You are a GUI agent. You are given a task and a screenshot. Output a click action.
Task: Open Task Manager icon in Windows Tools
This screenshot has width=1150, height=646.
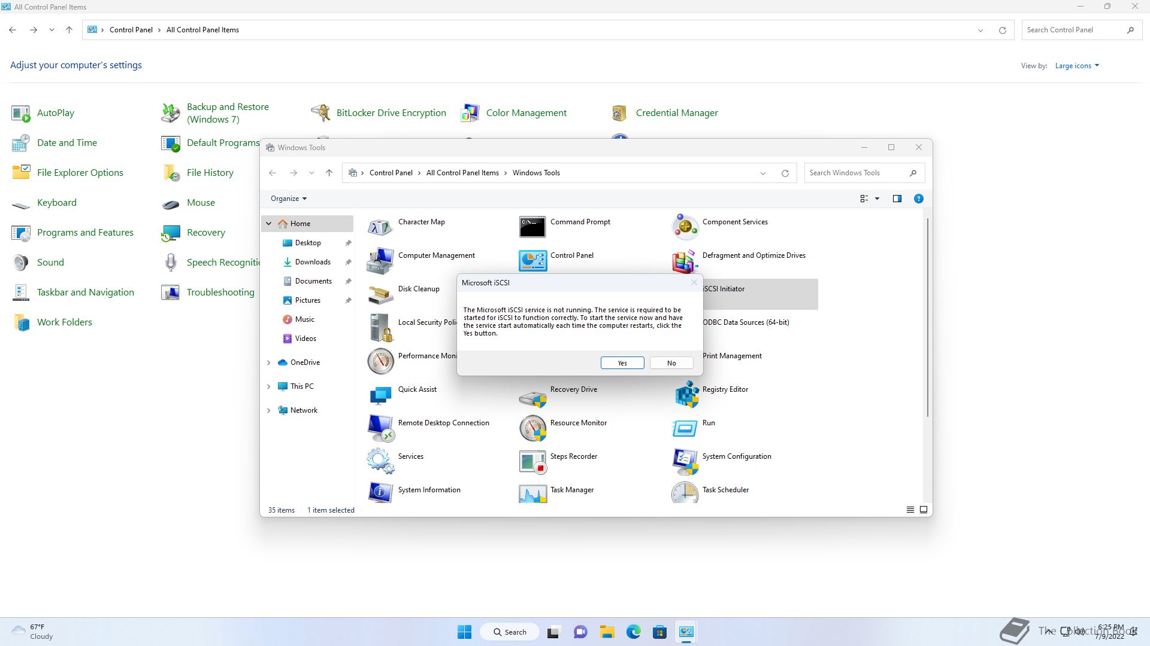[x=532, y=493]
